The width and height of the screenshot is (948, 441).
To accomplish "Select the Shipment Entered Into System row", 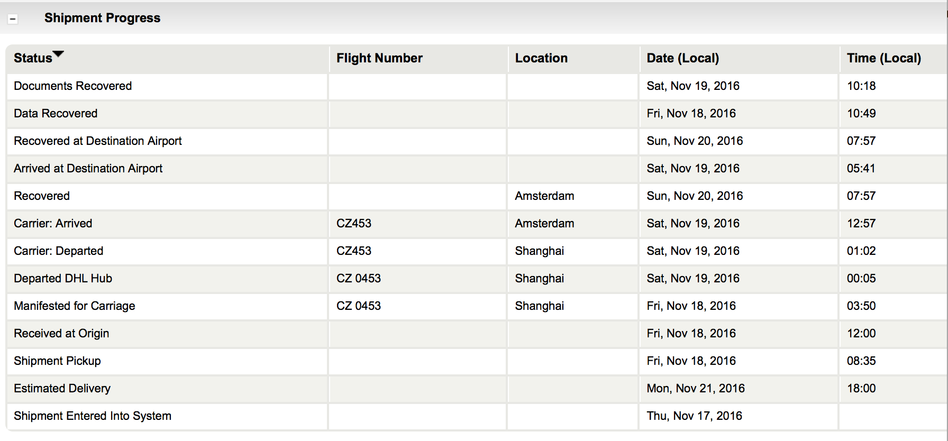I will (x=476, y=416).
